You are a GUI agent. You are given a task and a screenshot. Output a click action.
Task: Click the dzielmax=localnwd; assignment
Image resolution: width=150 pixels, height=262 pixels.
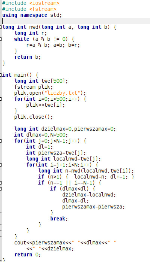click(x=89, y=195)
